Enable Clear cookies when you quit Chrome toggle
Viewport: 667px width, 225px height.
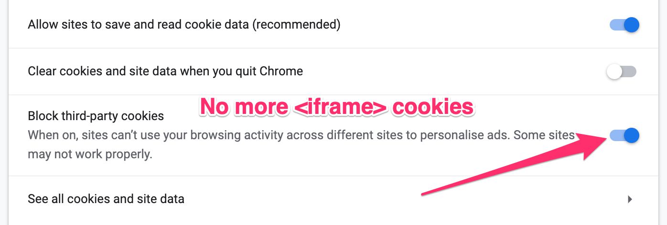(622, 72)
